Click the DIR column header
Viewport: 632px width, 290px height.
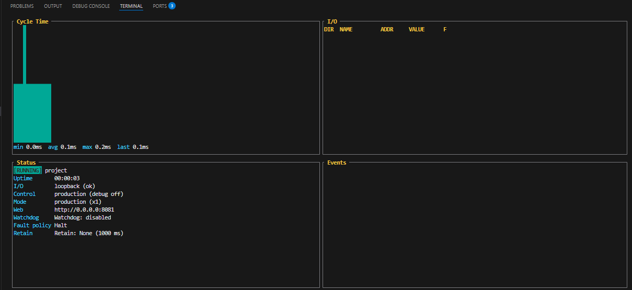click(x=329, y=30)
